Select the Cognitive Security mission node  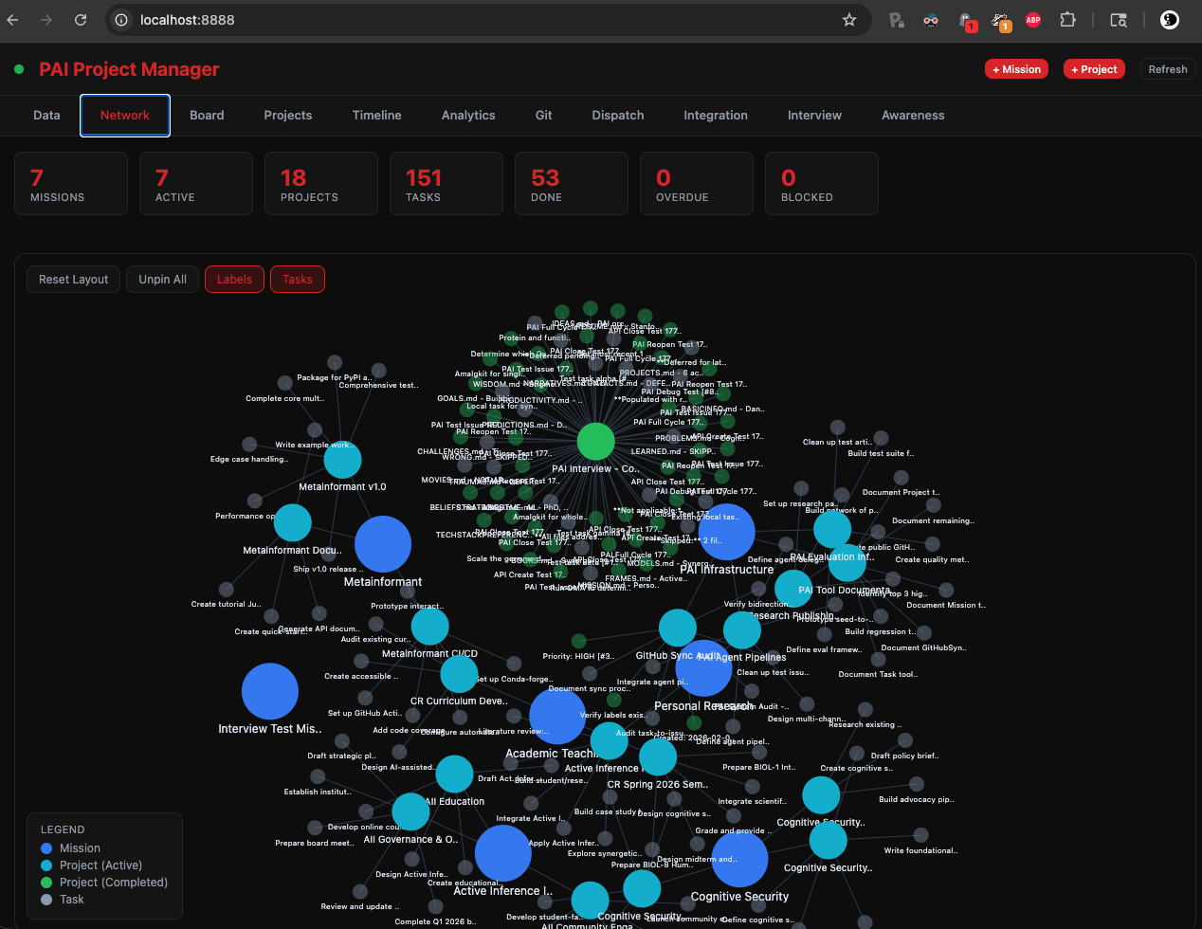tap(739, 859)
